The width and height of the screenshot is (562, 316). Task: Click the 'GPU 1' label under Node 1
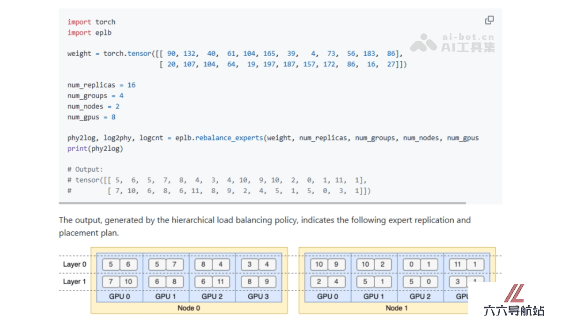(x=374, y=296)
